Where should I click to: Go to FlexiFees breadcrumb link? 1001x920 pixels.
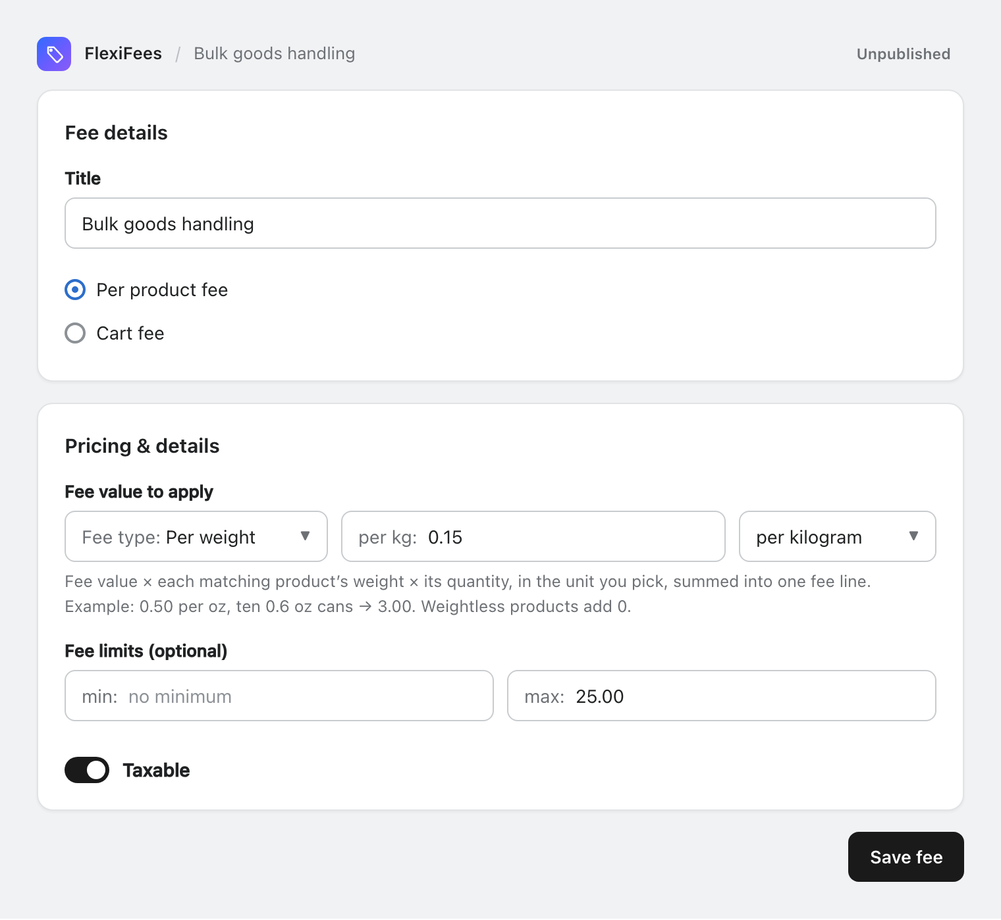[x=123, y=54]
